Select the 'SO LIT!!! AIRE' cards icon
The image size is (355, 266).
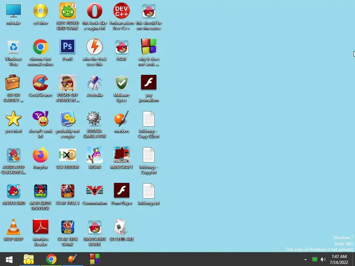[120, 227]
